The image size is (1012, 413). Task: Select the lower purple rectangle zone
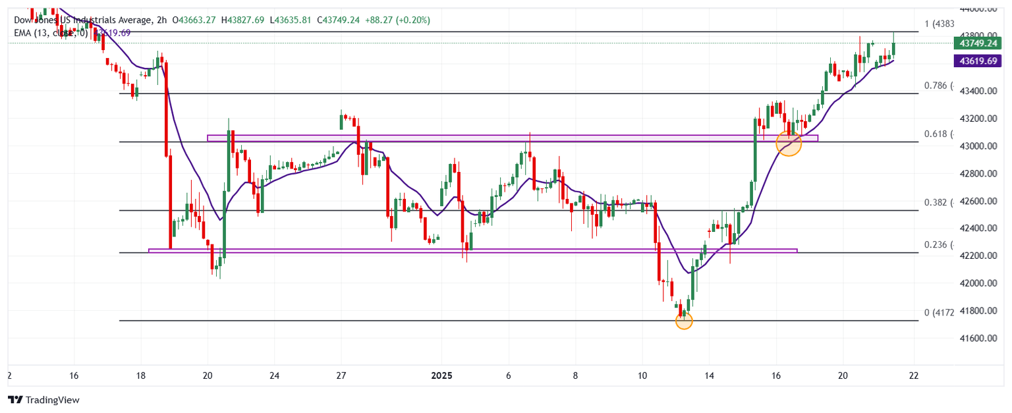point(461,250)
